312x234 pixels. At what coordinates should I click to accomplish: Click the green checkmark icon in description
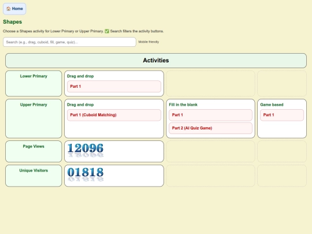click(x=107, y=31)
